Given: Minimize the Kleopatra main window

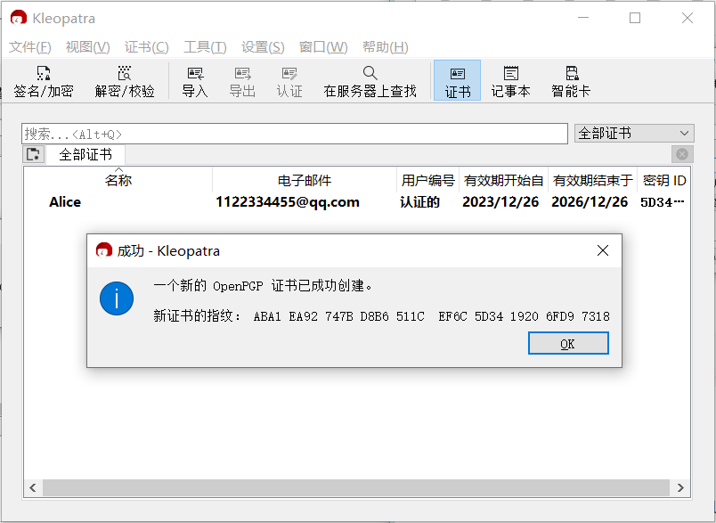Looking at the screenshot, I should (582, 19).
